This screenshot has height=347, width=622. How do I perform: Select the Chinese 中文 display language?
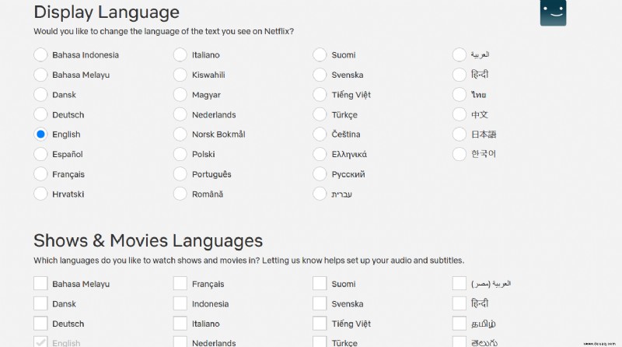tap(460, 114)
